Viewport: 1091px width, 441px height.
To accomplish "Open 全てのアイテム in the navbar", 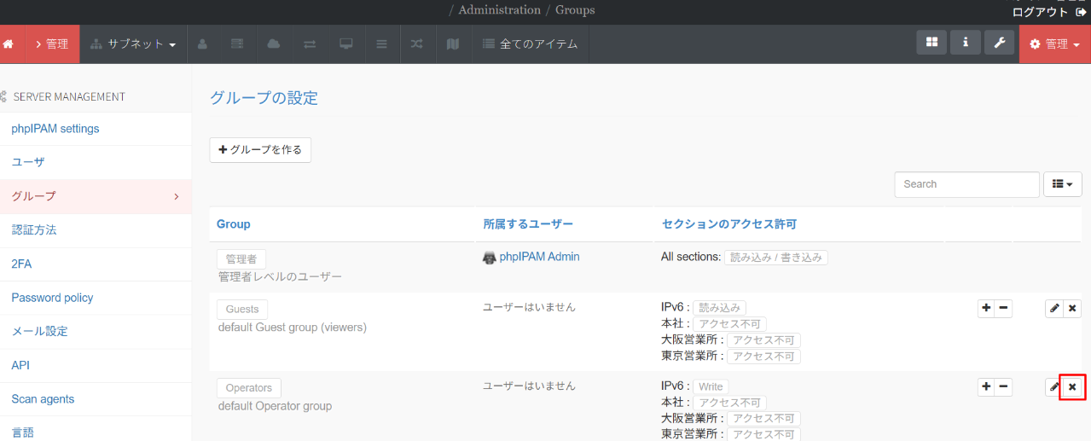I will click(x=530, y=44).
